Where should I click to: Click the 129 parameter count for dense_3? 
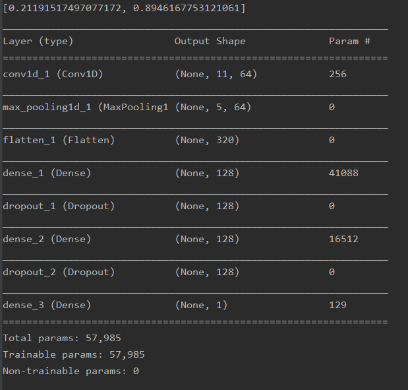pos(337,305)
